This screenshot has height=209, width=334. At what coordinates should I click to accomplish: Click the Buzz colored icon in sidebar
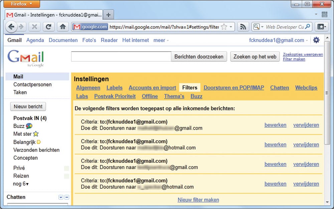coord(29,126)
